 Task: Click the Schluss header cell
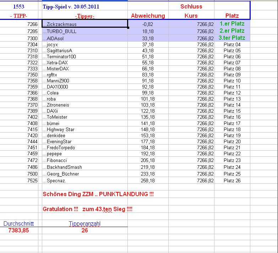[191, 6]
